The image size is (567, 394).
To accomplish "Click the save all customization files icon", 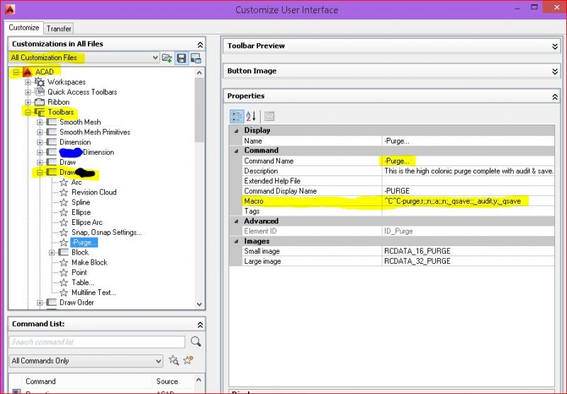I will [x=181, y=58].
